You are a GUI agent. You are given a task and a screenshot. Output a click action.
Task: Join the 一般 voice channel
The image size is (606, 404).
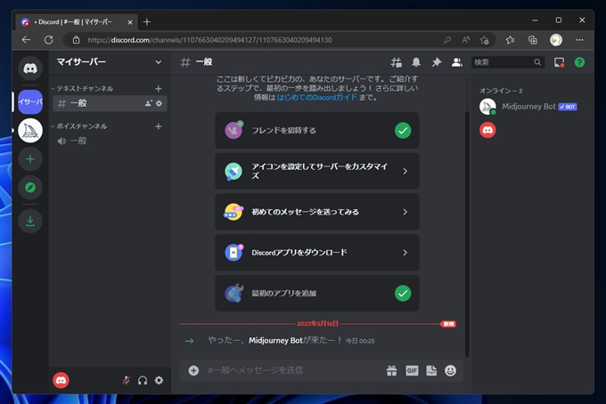pos(110,141)
